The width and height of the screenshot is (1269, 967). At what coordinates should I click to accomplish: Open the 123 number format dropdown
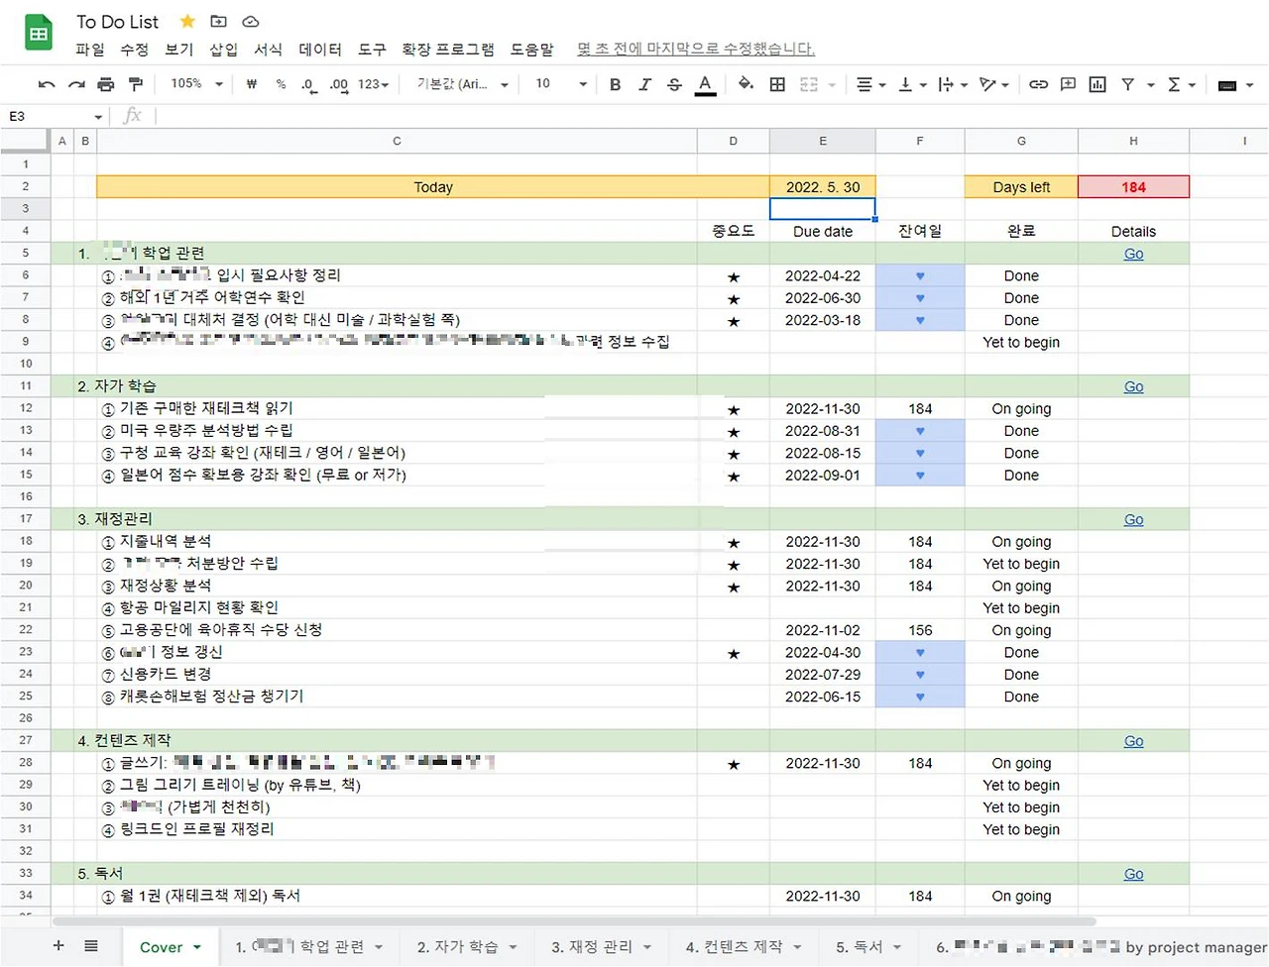tap(374, 84)
